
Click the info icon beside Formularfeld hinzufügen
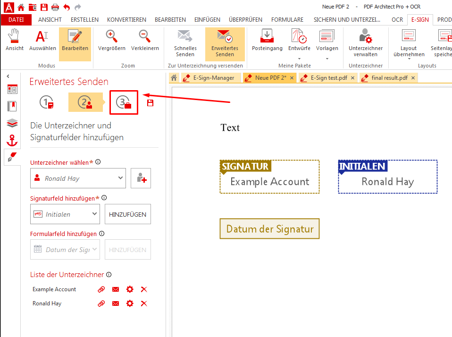click(x=102, y=234)
